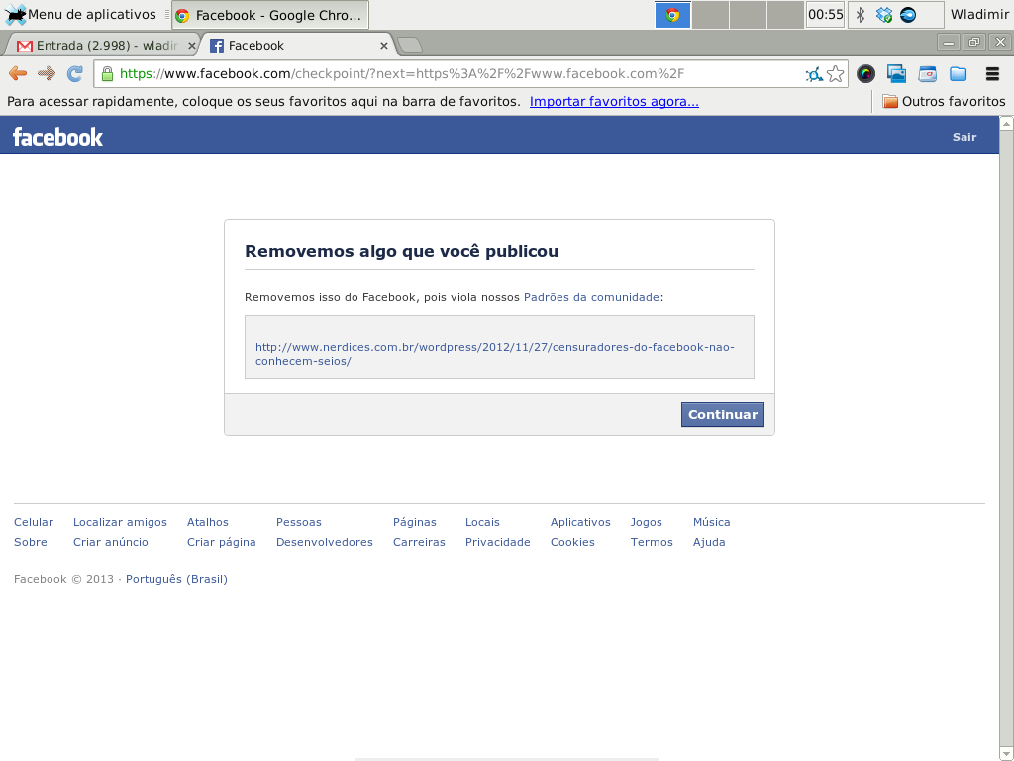
Task: Close the Facebook tab
Action: pyautogui.click(x=384, y=46)
